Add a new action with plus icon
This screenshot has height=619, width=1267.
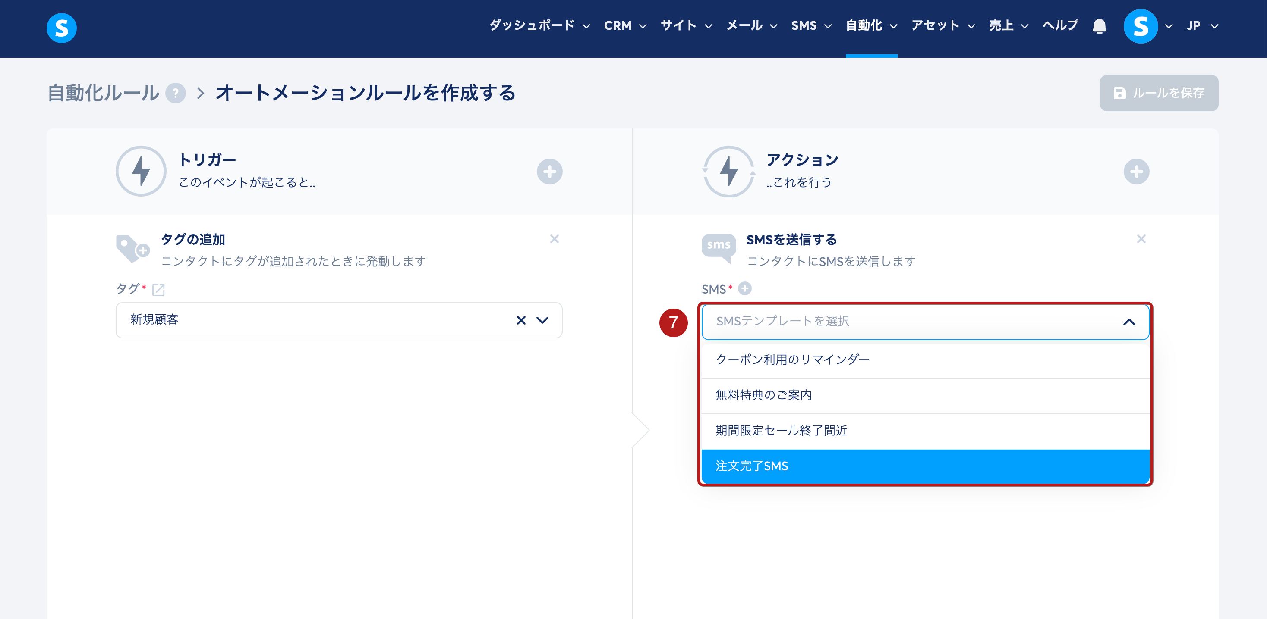coord(1136,172)
